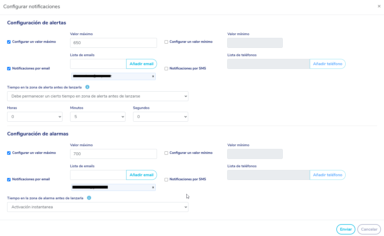The image size is (384, 236).
Task: Expand the Minutos dropdown
Action: pyautogui.click(x=98, y=117)
